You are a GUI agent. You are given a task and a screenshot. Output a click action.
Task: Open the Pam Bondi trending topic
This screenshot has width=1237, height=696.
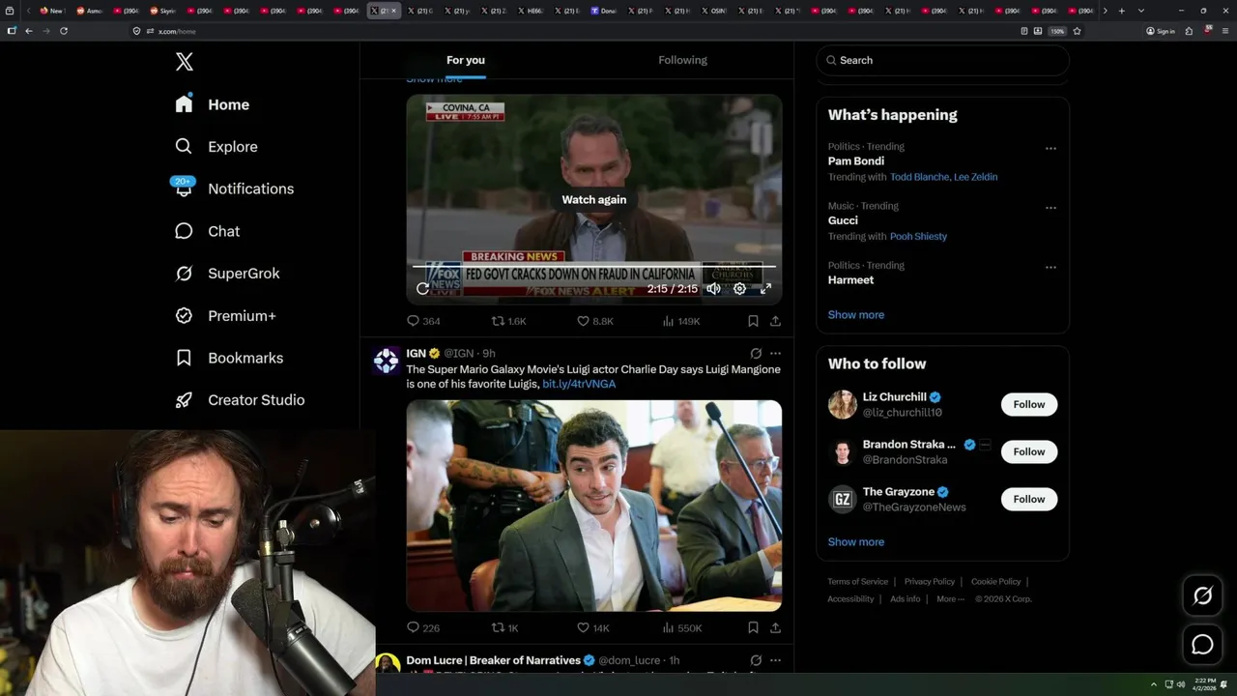coord(856,161)
